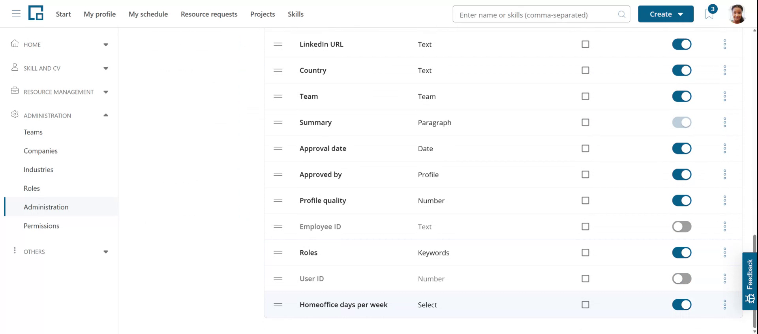Open the Create dropdown button

(666, 14)
